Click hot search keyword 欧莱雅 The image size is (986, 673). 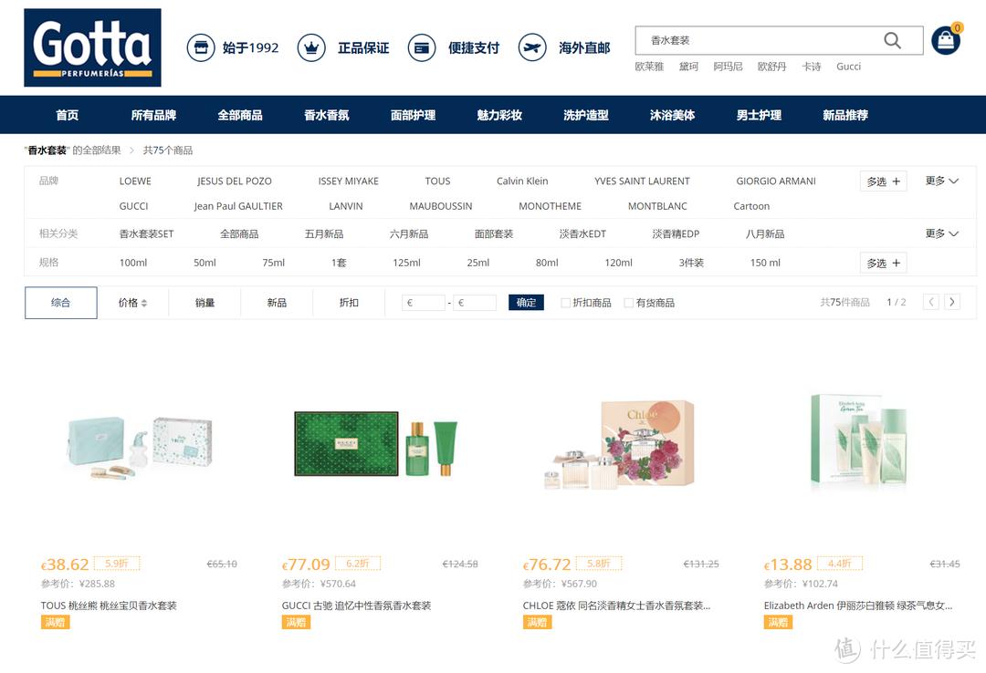point(649,67)
